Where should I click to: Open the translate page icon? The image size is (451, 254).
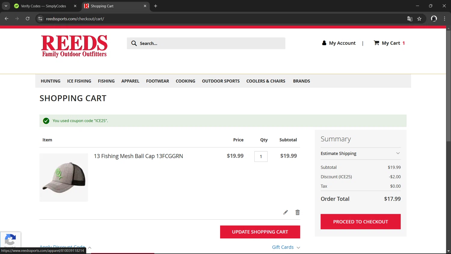410,19
